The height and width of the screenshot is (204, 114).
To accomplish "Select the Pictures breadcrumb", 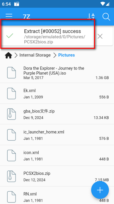I will click(x=66, y=55).
